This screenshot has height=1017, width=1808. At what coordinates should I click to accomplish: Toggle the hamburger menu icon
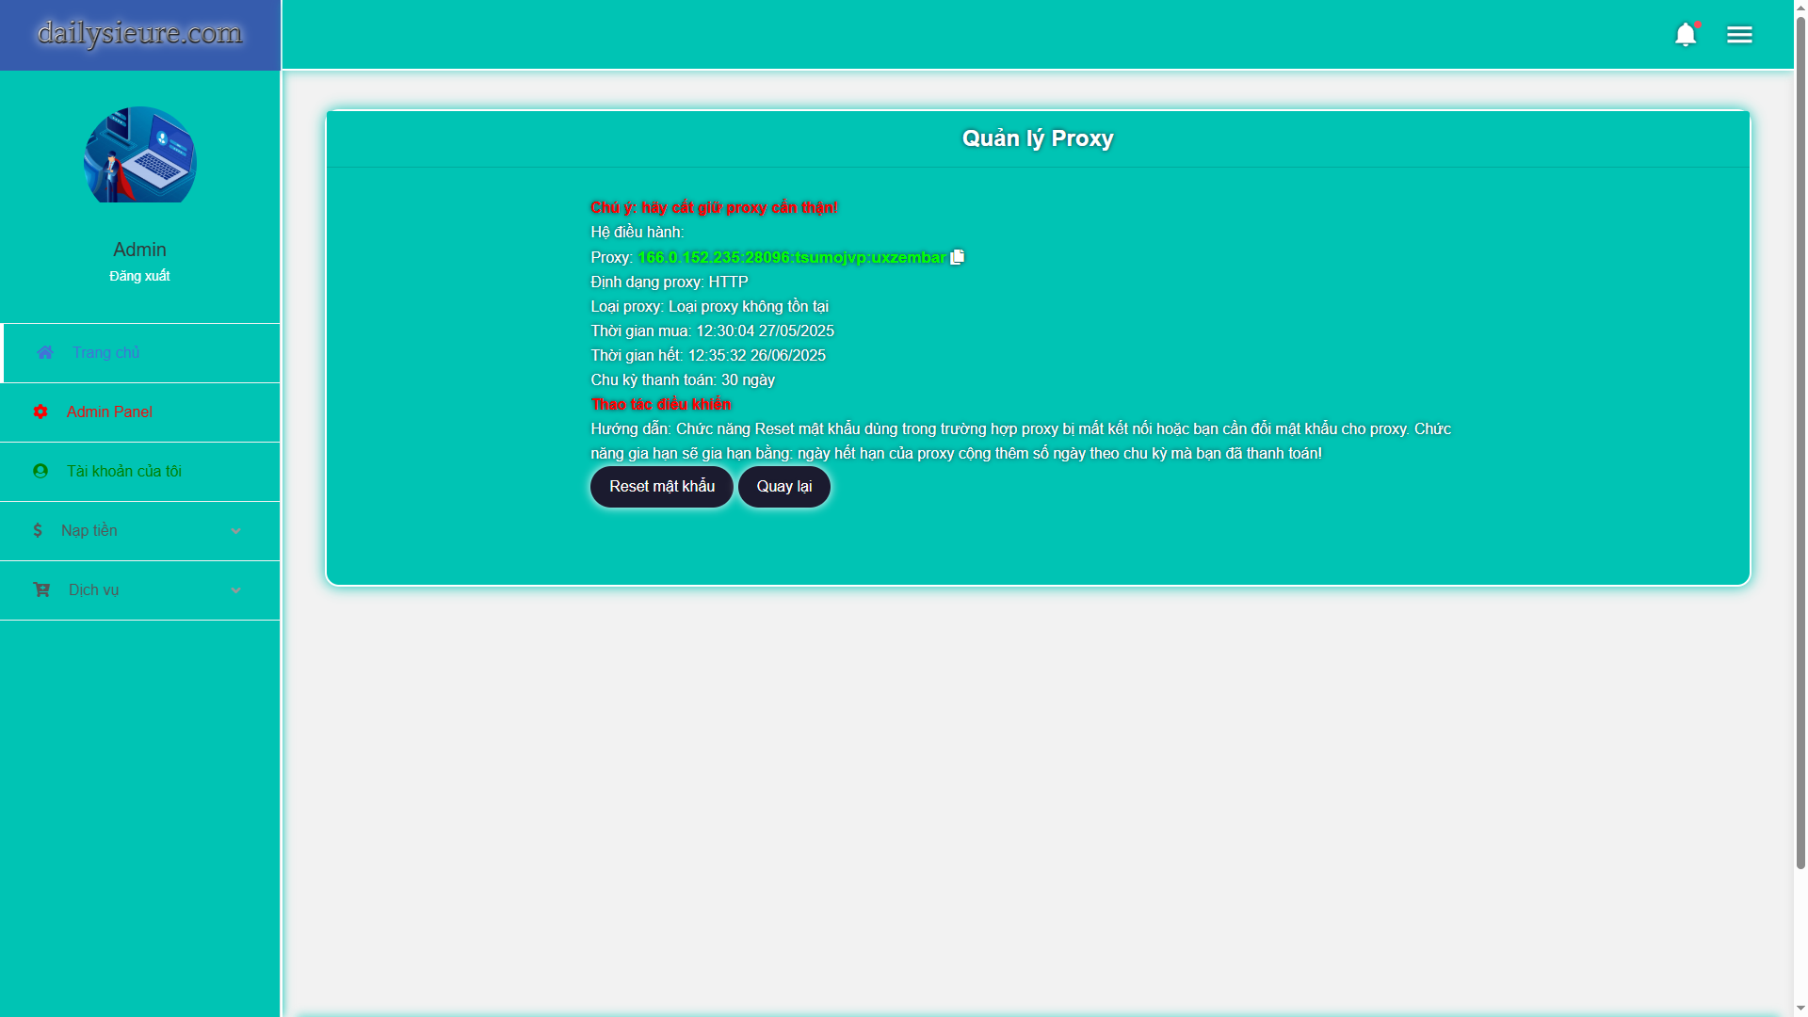1739,35
